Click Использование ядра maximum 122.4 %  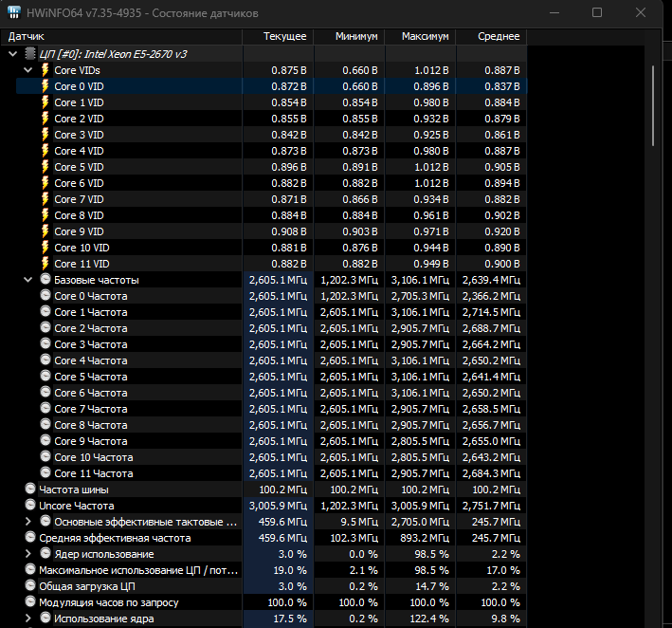click(429, 619)
